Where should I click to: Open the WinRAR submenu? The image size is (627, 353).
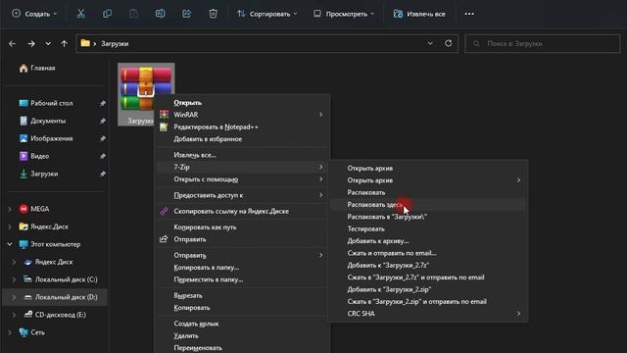242,115
